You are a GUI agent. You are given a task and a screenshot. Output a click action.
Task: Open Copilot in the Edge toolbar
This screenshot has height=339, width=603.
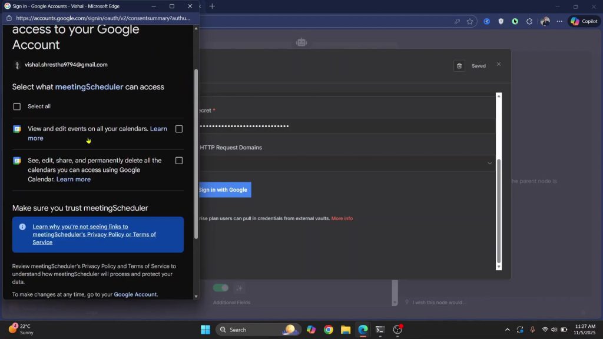click(x=584, y=21)
